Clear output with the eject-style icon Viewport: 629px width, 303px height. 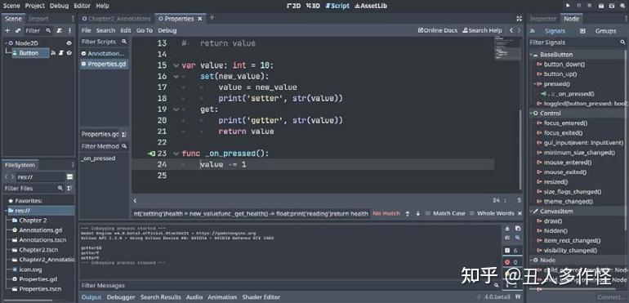[x=507, y=229]
